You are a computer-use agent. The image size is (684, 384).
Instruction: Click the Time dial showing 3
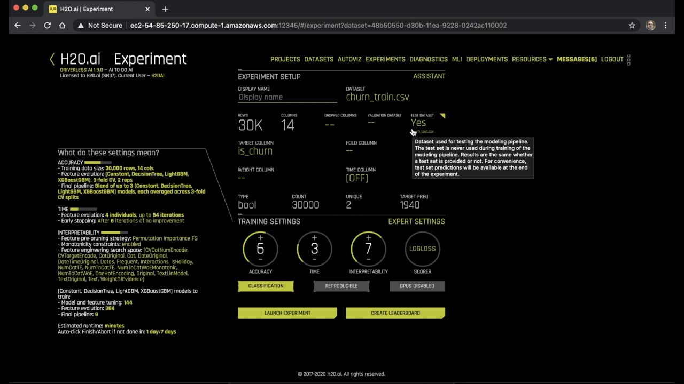tap(314, 249)
